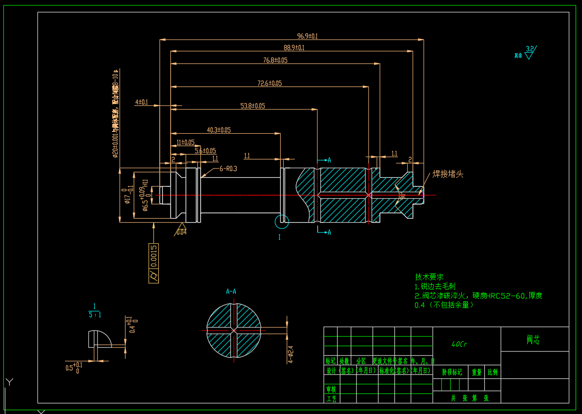Click the 5.6±0.05 dimension text

(205, 150)
